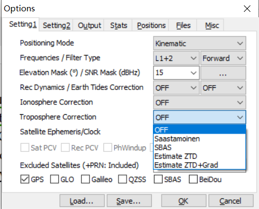Enable the Galileo checkbox
Screen dimensions: 259x209
(86, 179)
